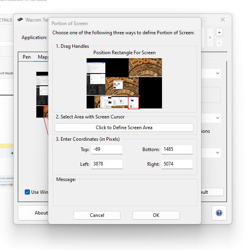Viewport: 245px width, 250px height.
Task: Click the Default button in Wacom window
Action: click(212, 192)
